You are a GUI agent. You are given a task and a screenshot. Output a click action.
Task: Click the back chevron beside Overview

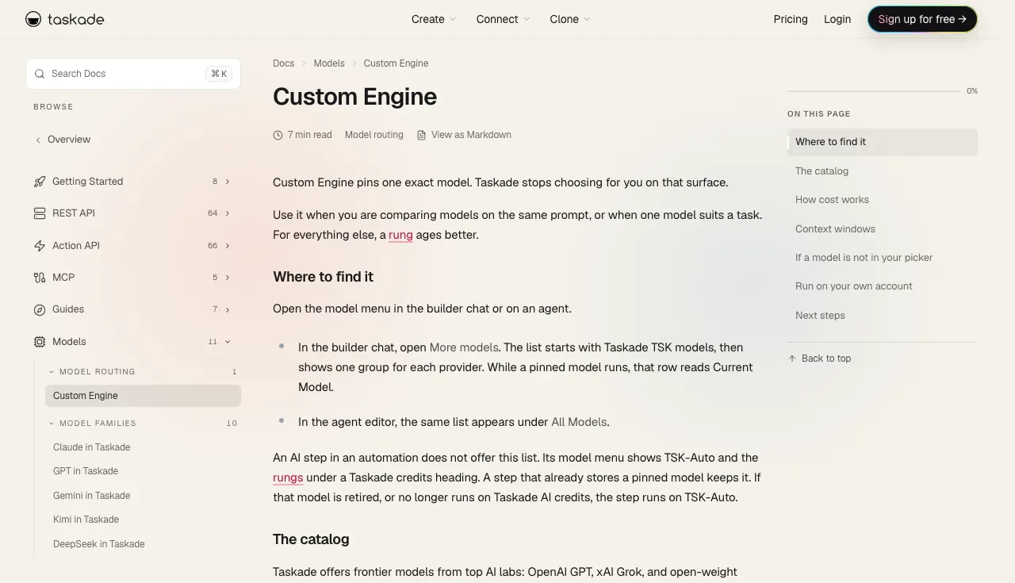[37, 140]
